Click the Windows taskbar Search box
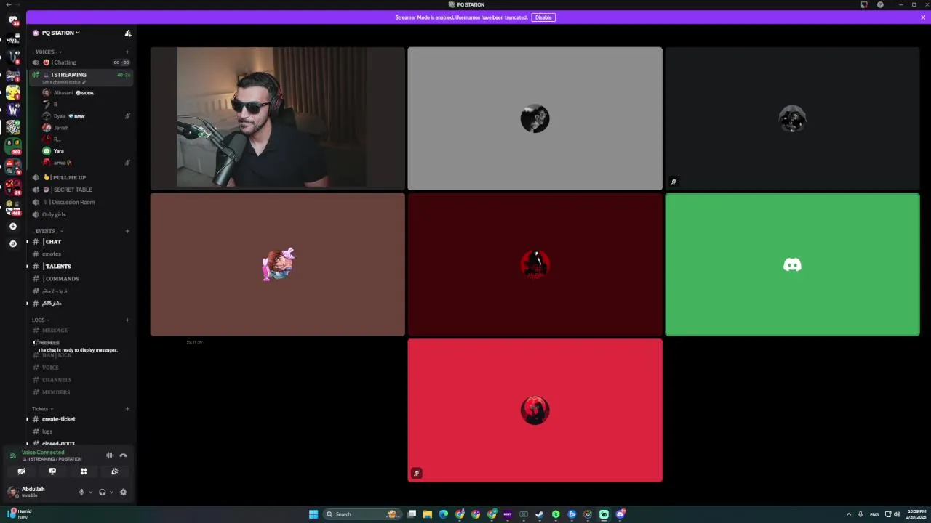 [x=361, y=514]
